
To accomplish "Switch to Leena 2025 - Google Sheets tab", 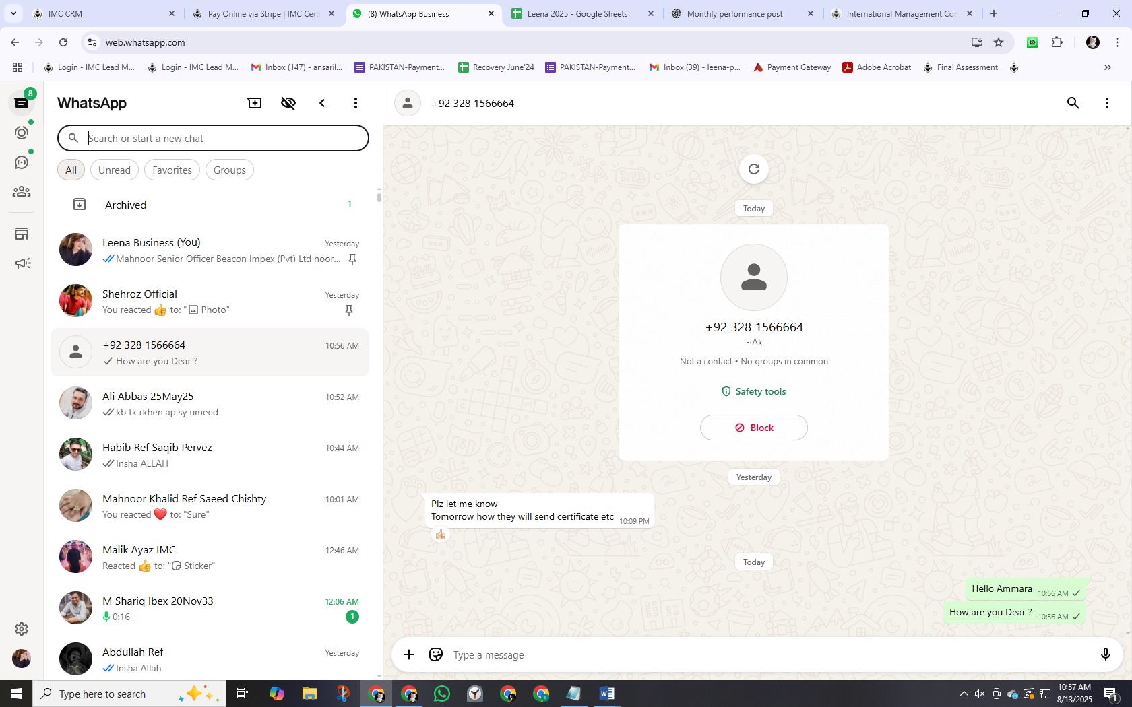I will 584,13.
